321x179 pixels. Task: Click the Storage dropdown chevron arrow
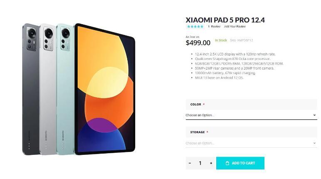[314, 143]
